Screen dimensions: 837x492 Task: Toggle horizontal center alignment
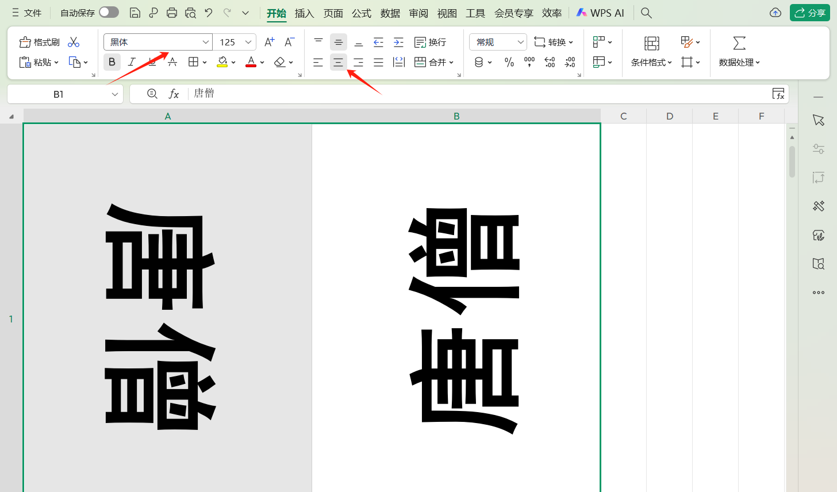(x=338, y=62)
